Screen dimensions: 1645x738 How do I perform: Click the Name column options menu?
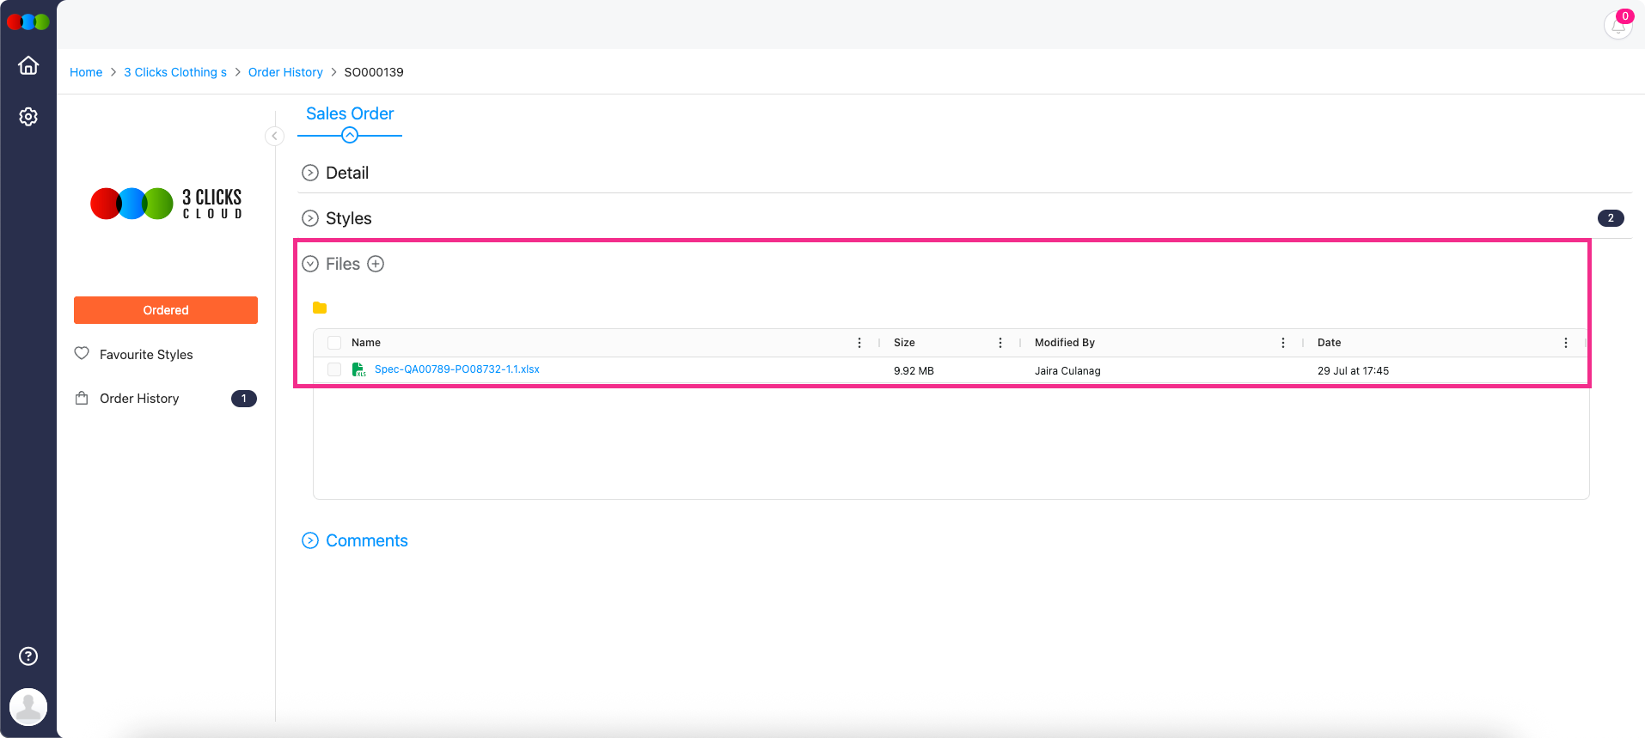[859, 343]
